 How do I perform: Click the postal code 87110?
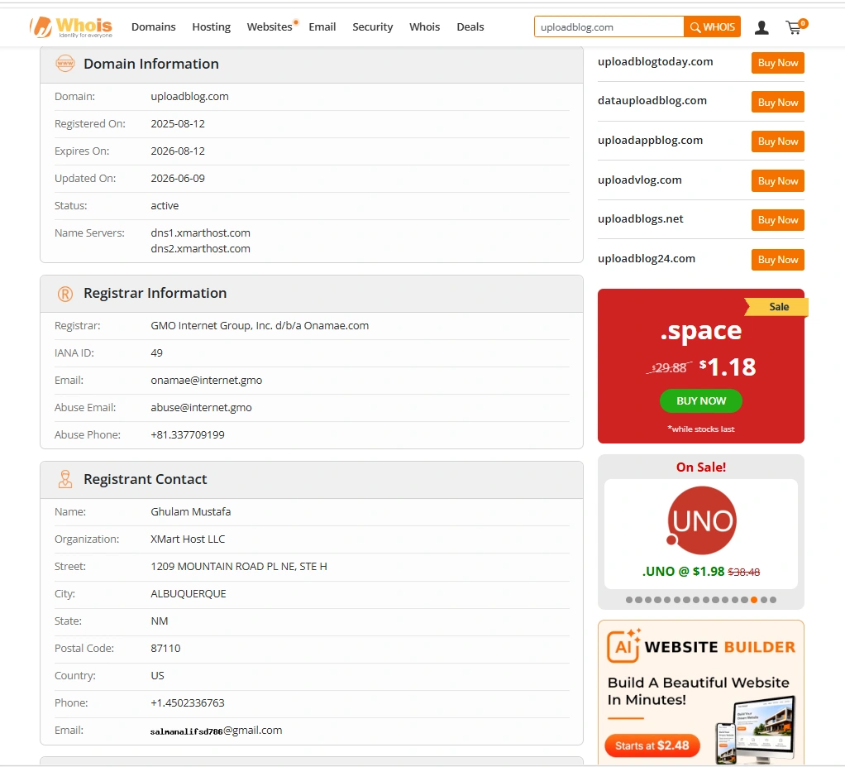tap(165, 649)
